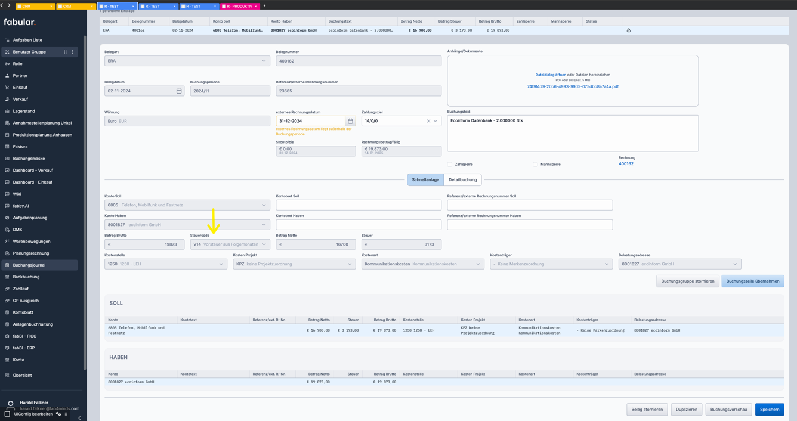
Task: Click the lock icon in the entry row
Action: (628, 30)
